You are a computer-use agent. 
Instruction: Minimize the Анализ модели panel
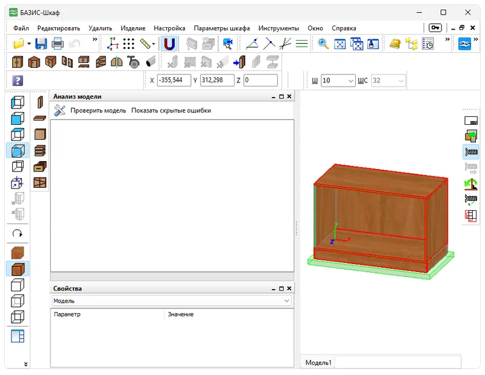pos(273,97)
